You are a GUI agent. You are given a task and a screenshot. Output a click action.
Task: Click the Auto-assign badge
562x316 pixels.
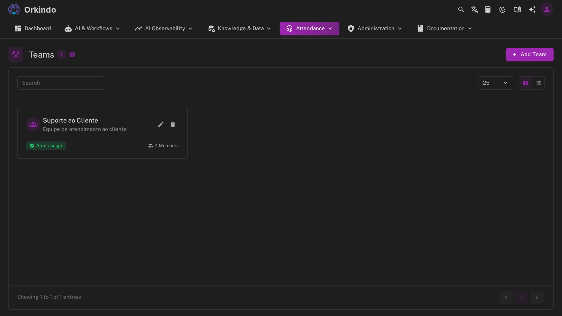46,146
